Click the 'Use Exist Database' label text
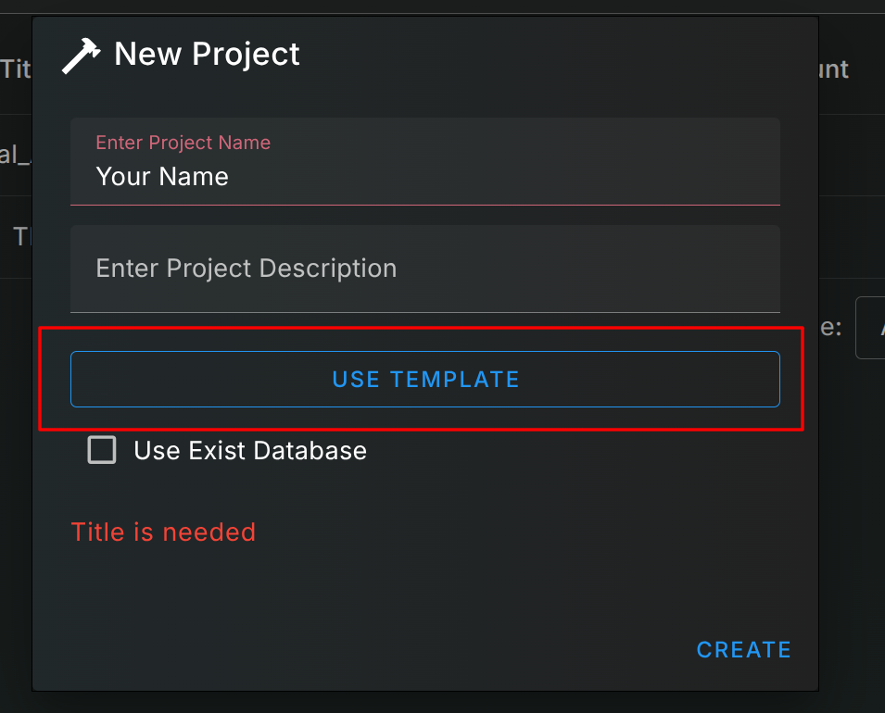Viewport: 885px width, 713px height. click(250, 451)
